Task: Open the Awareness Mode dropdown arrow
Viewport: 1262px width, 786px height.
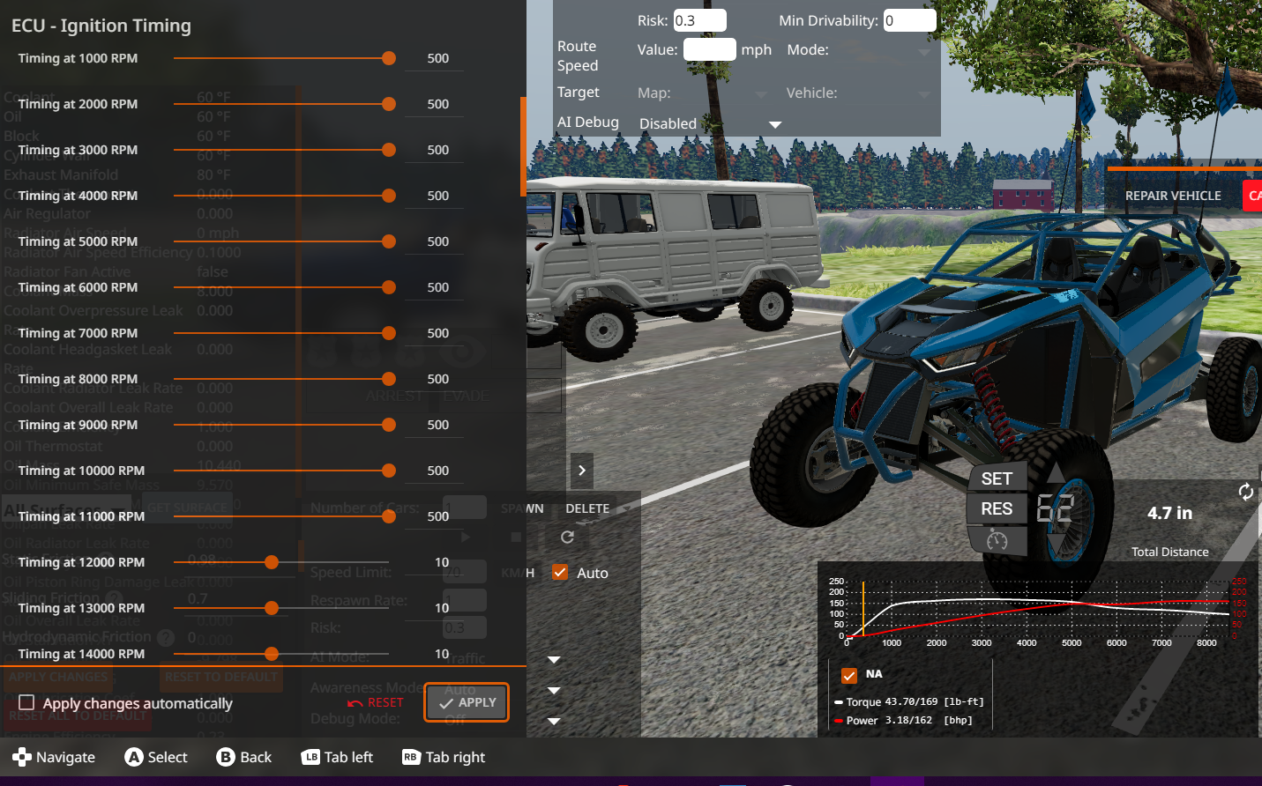Action: click(x=554, y=690)
